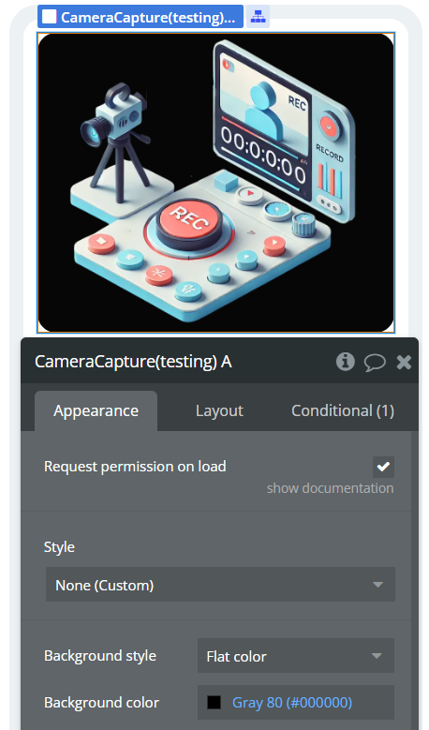Click the element tree hierarchy icon
429x730 pixels.
pos(258,17)
